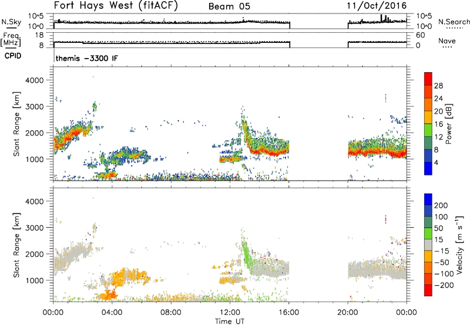Click the "28" tick on the Power colorbar
This screenshot has height=325, width=470.
pyautogui.click(x=438, y=86)
